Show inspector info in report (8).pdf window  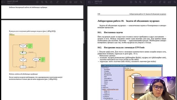pos(37,2)
